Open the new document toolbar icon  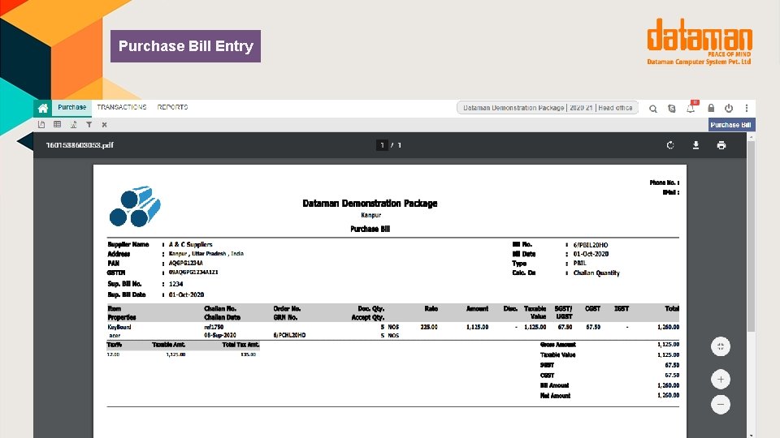(x=41, y=125)
